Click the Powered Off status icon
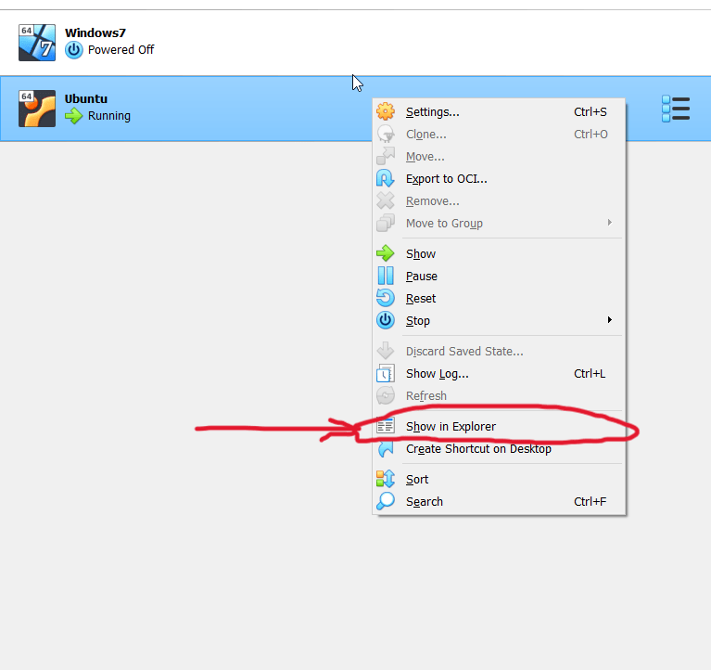Image resolution: width=711 pixels, height=670 pixels. (74, 50)
